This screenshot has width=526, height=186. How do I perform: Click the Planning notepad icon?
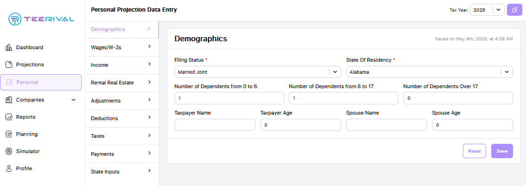pyautogui.click(x=9, y=134)
